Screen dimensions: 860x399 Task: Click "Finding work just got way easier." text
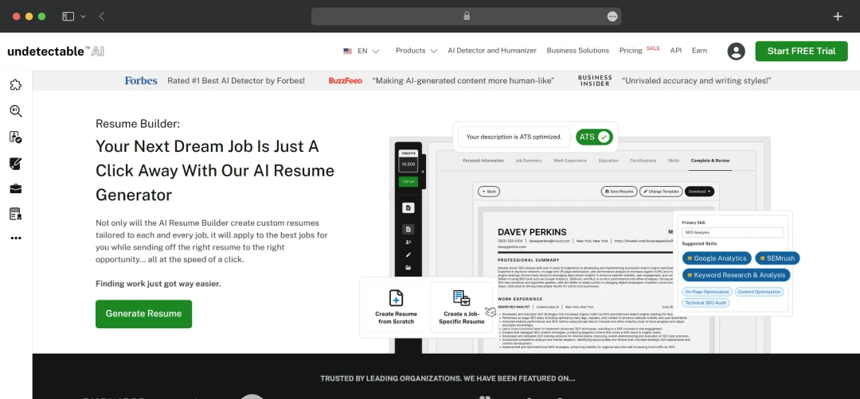158,284
